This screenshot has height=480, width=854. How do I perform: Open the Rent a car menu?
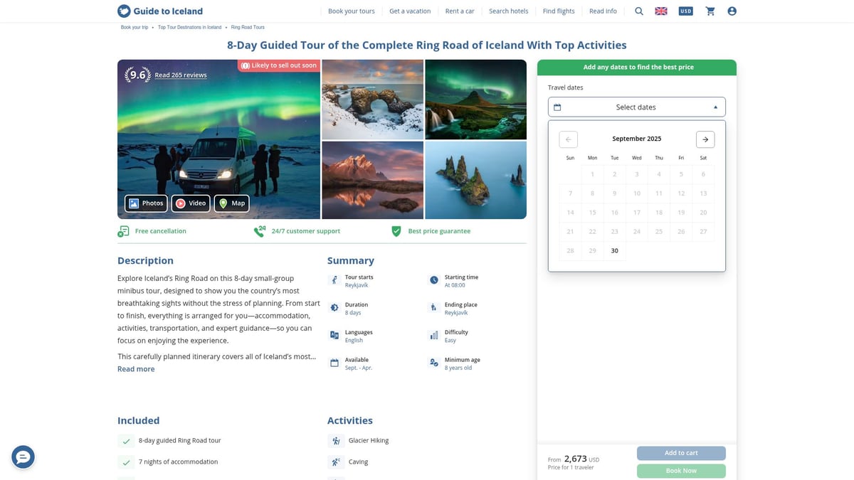[460, 11]
